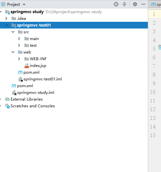The width and height of the screenshot is (161, 172).
Task: Expand the .idea folder chevron
Action: (x=6, y=19)
